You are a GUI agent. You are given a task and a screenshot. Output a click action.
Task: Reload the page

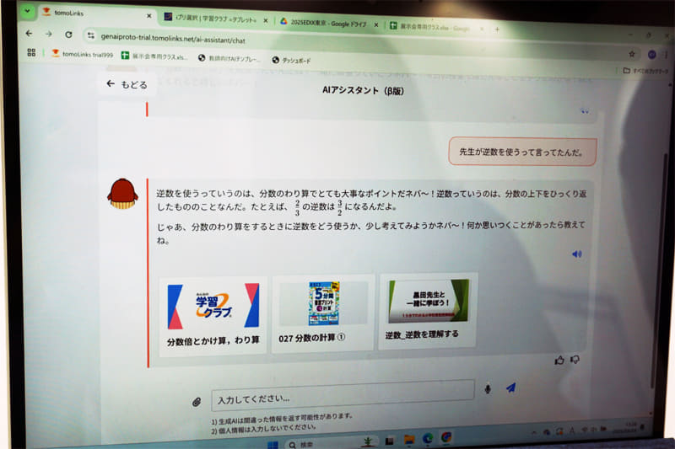(x=68, y=35)
